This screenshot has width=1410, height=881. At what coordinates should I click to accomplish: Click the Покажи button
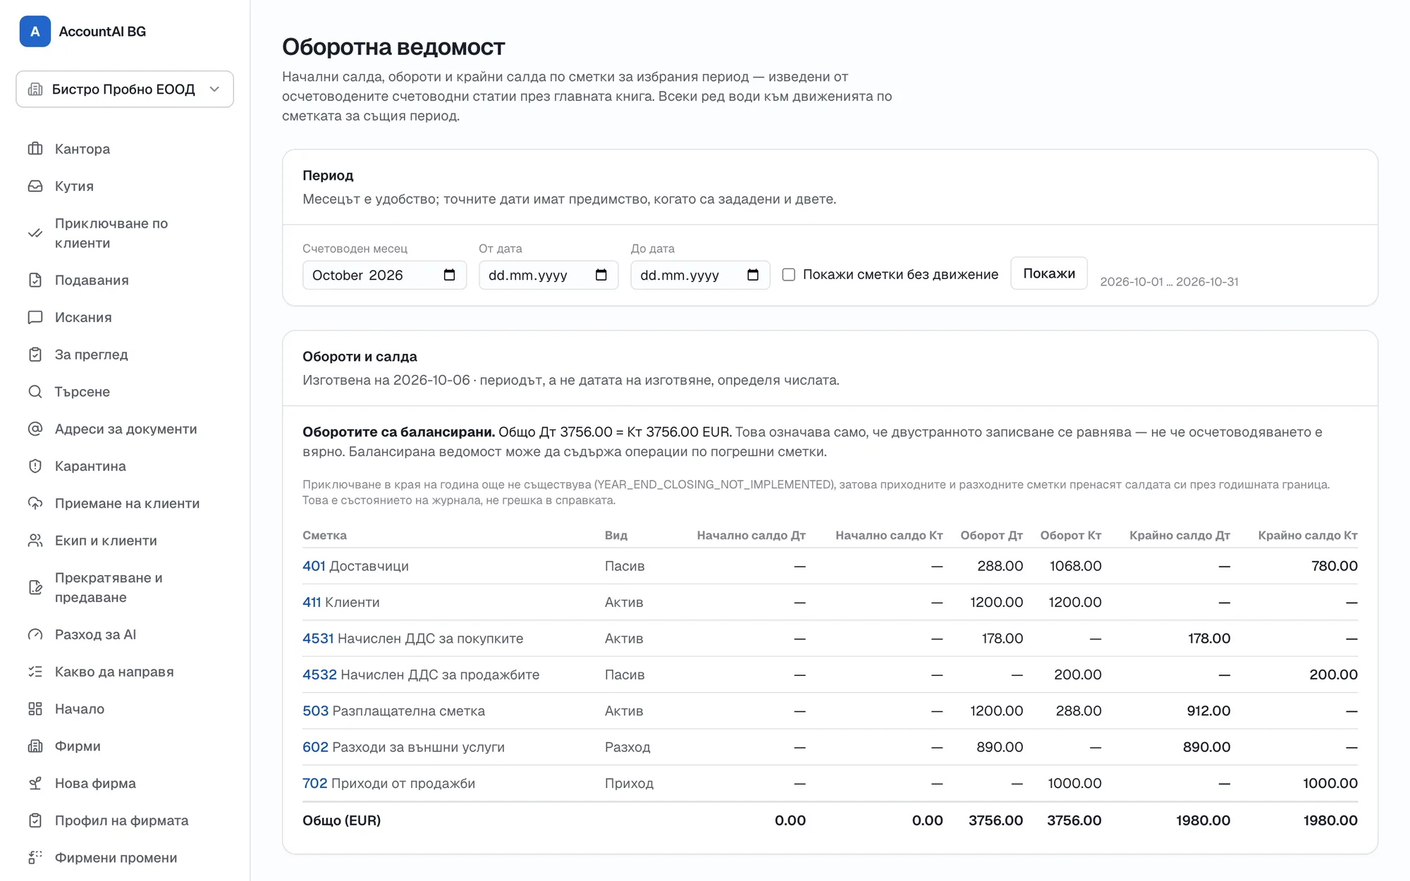point(1049,273)
